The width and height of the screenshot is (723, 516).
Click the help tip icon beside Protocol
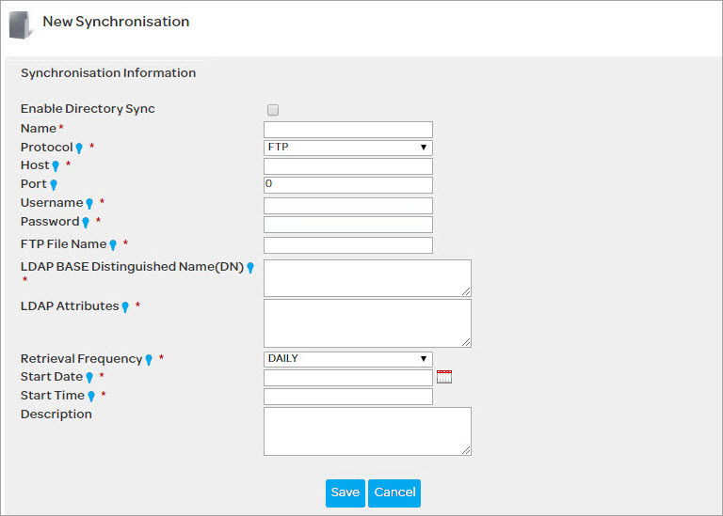coord(79,149)
